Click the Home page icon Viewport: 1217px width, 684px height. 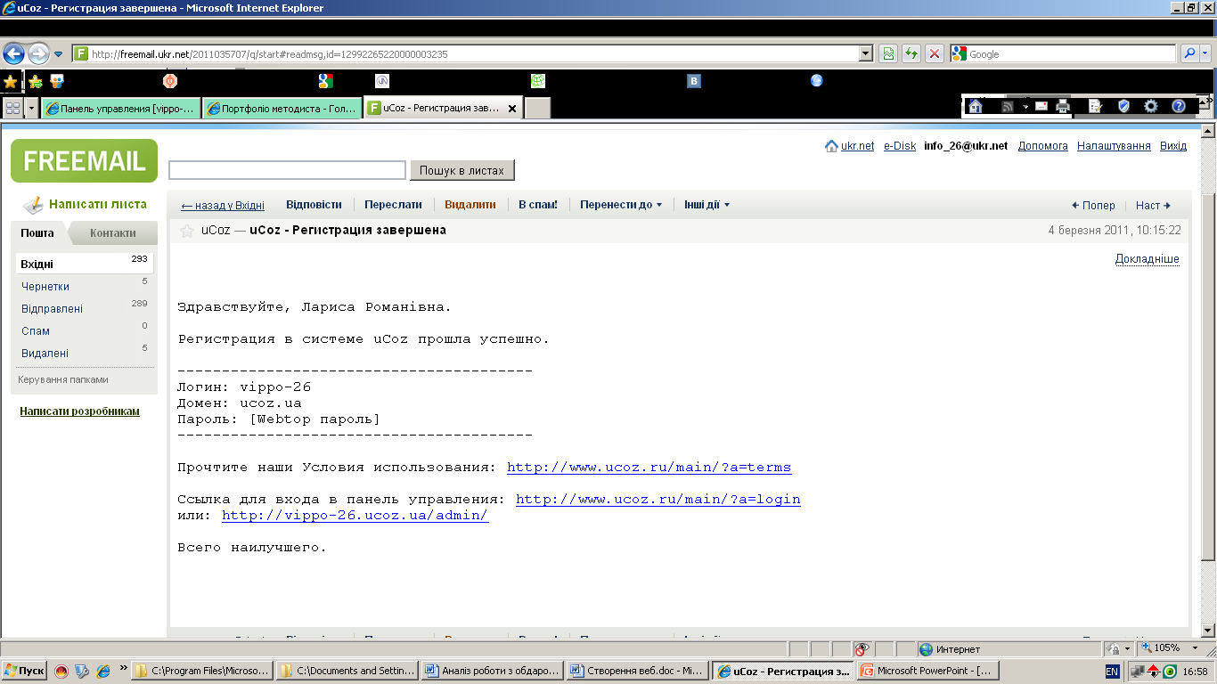976,106
